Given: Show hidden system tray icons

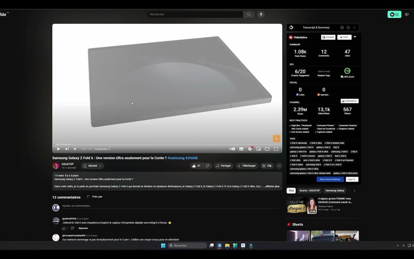Looking at the screenshot, I should coord(398,246).
